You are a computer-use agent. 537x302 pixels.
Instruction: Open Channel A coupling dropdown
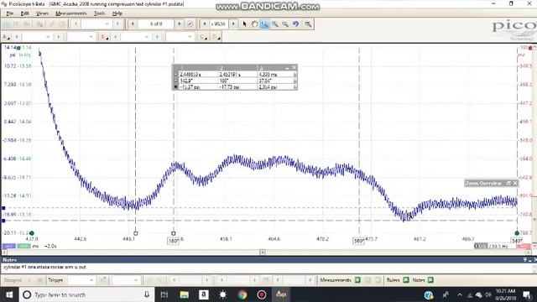pos(81,37)
